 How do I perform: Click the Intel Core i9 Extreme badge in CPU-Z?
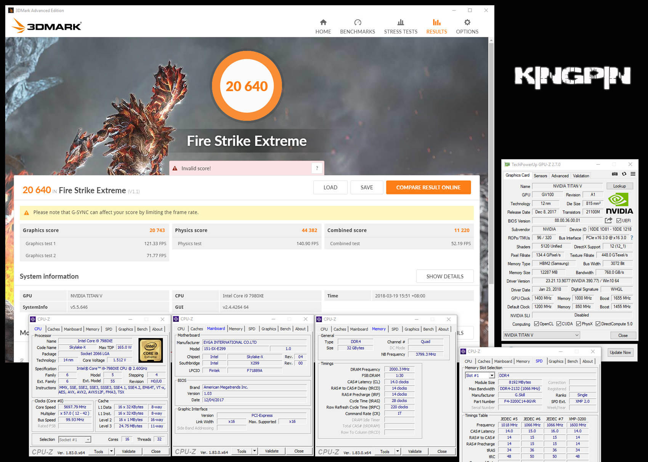pos(151,350)
